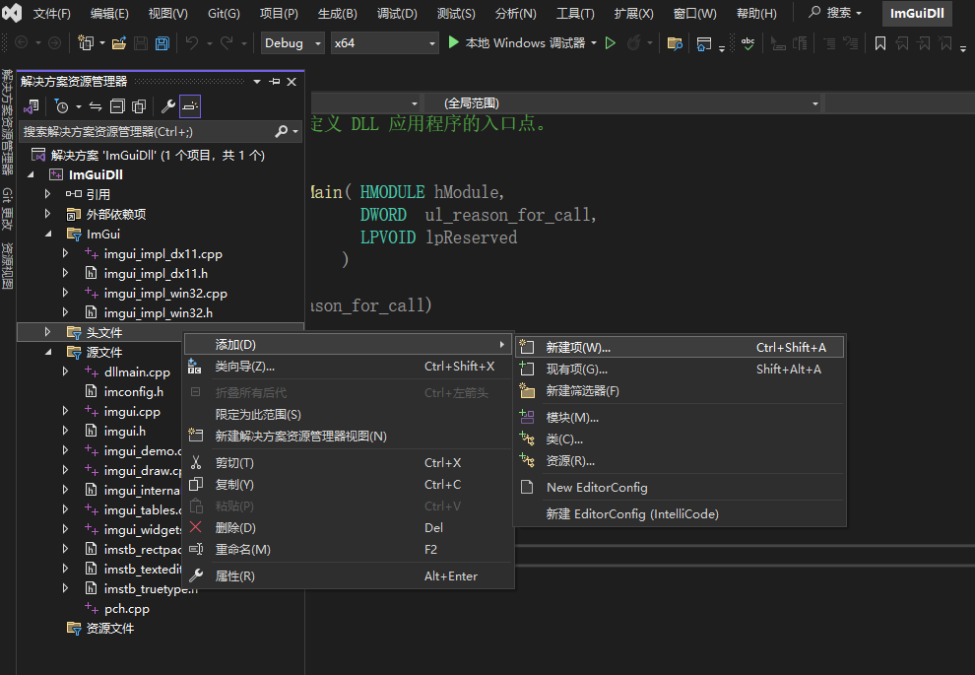Choose 新建解决方案资源管理器视图(N)
975x675 pixels.
tap(349, 437)
